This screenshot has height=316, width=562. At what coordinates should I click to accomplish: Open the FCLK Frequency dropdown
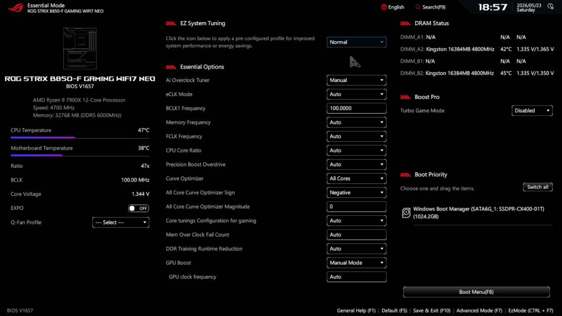[356, 136]
